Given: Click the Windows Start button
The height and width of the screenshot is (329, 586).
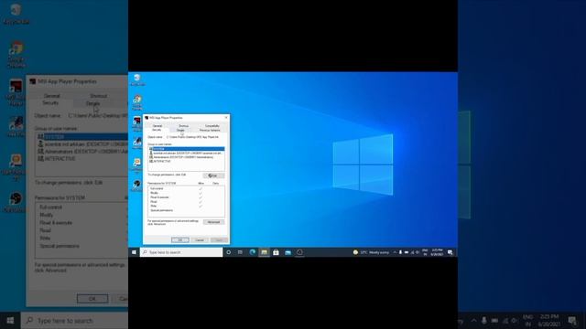Looking at the screenshot, I should (134, 252).
